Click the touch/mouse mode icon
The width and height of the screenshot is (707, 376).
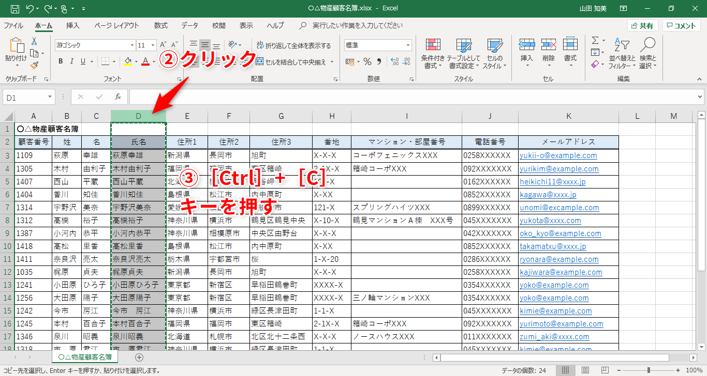coord(64,9)
